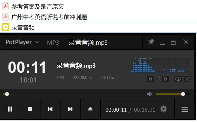The height and width of the screenshot is (122, 197).
Task: Click the 223.9kbps bitrate info
Action: [82, 78]
